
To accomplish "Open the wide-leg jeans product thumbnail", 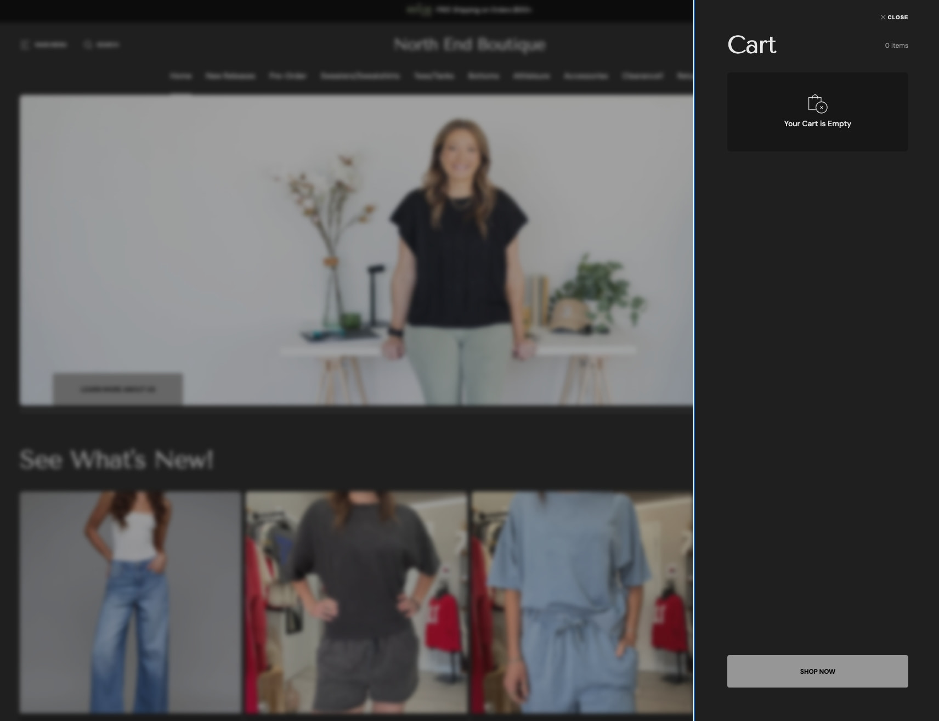I will (x=131, y=602).
